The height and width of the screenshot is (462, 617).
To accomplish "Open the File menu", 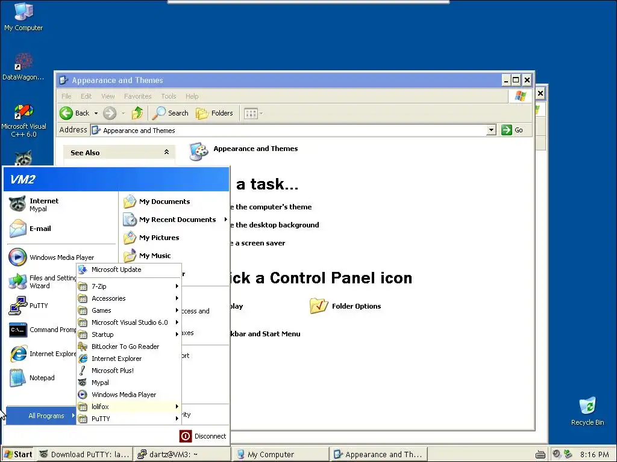I will [x=66, y=96].
